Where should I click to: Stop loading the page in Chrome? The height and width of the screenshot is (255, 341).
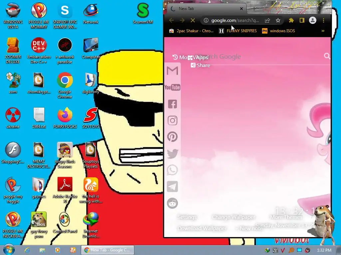click(x=193, y=20)
